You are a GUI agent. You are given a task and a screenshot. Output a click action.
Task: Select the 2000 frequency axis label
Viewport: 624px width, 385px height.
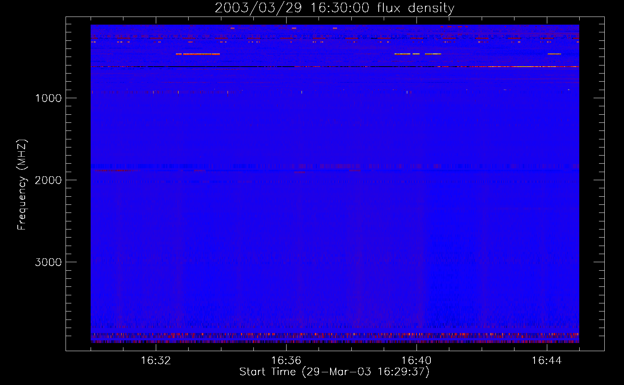pyautogui.click(x=48, y=180)
